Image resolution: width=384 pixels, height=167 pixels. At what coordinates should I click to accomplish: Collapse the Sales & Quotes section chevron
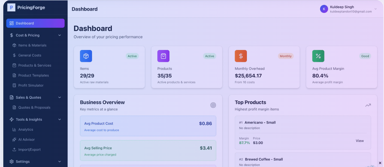pos(60,97)
